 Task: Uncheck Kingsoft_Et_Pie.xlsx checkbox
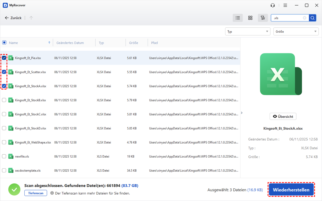pos(4,58)
